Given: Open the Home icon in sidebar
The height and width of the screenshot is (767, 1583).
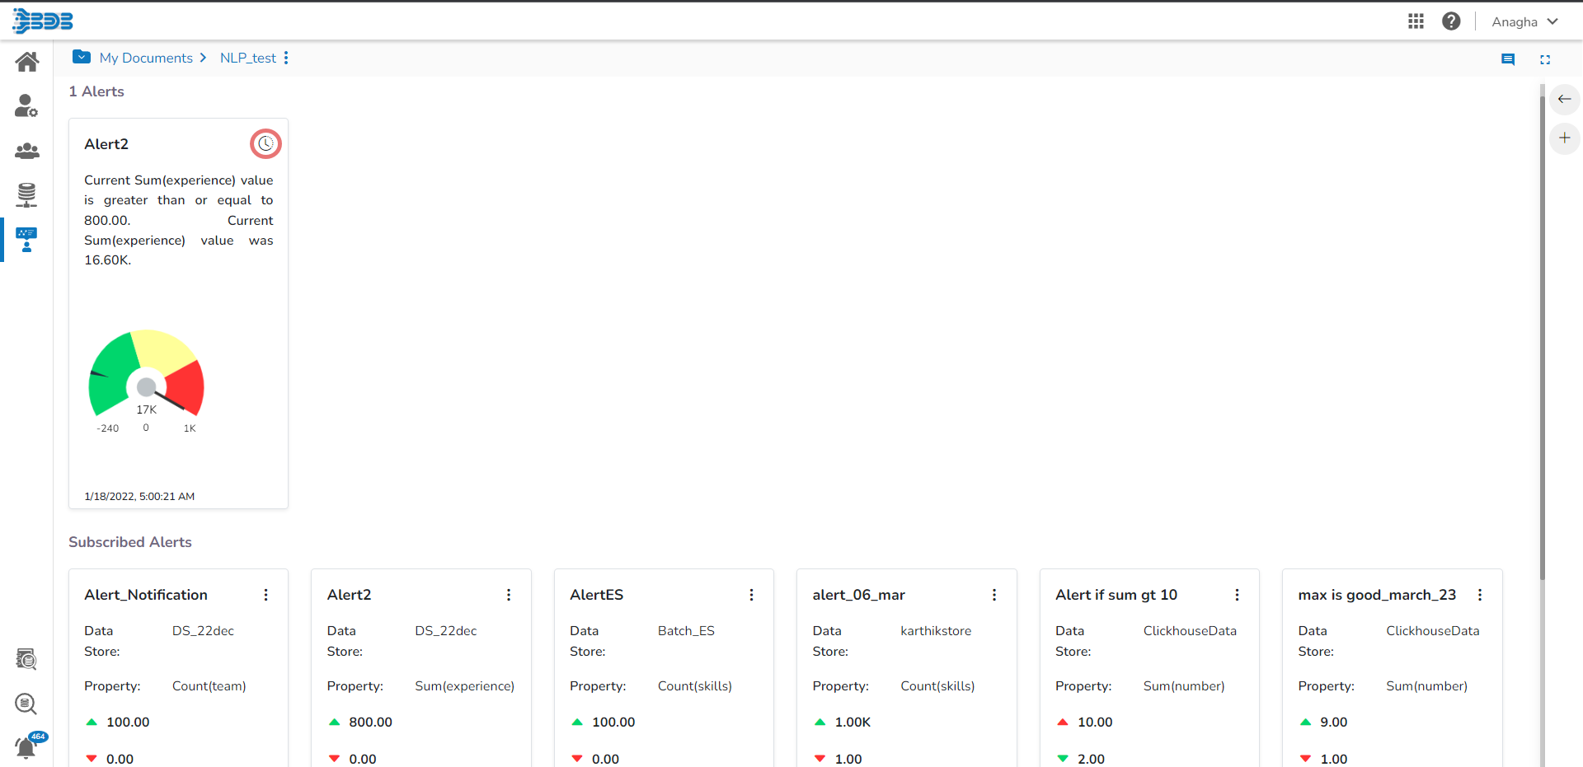Looking at the screenshot, I should pos(26,62).
